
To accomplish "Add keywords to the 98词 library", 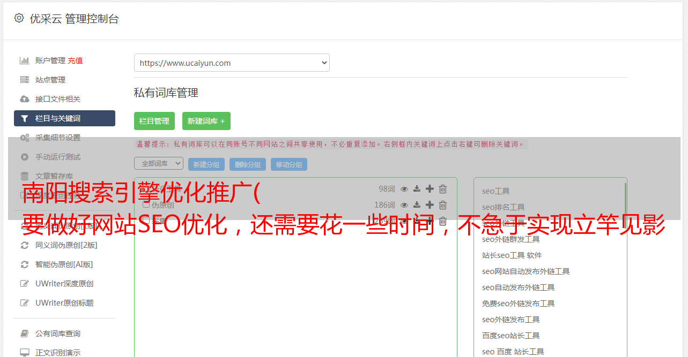I will 430,189.
